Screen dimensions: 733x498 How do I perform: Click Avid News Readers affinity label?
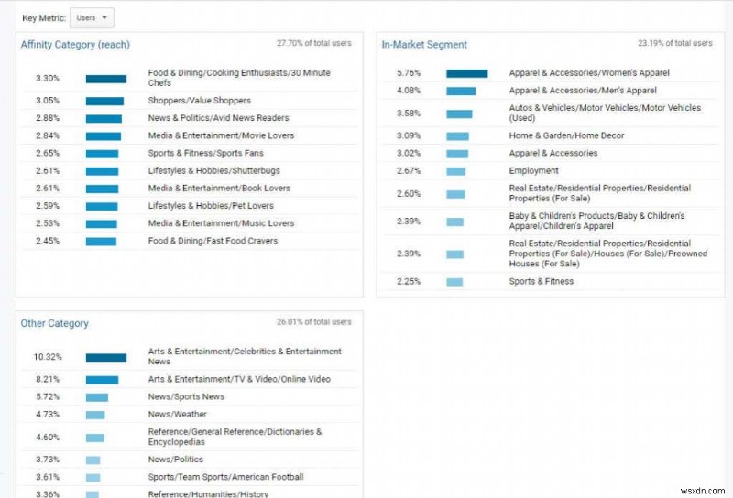[x=218, y=118]
